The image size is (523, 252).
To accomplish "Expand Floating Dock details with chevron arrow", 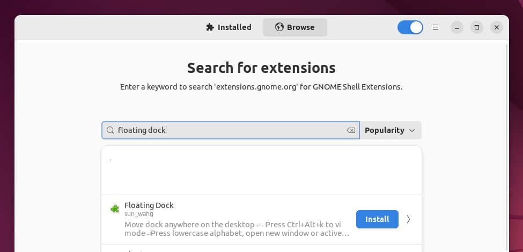I will pyautogui.click(x=409, y=219).
